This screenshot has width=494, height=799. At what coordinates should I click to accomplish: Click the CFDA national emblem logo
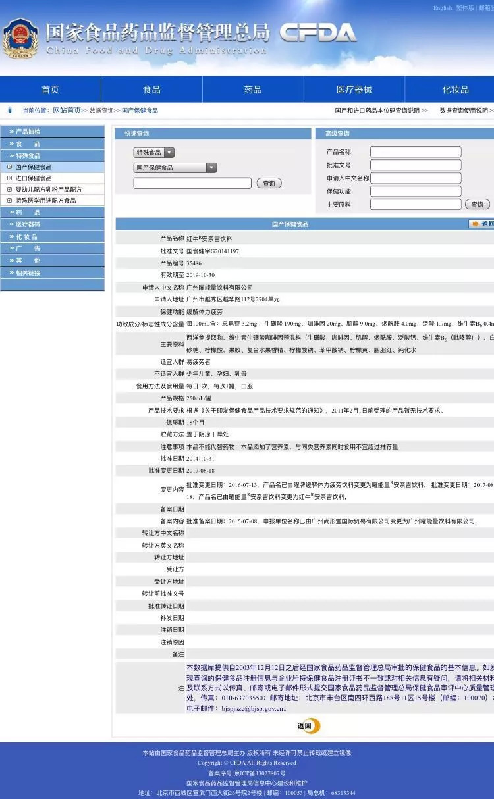click(20, 38)
